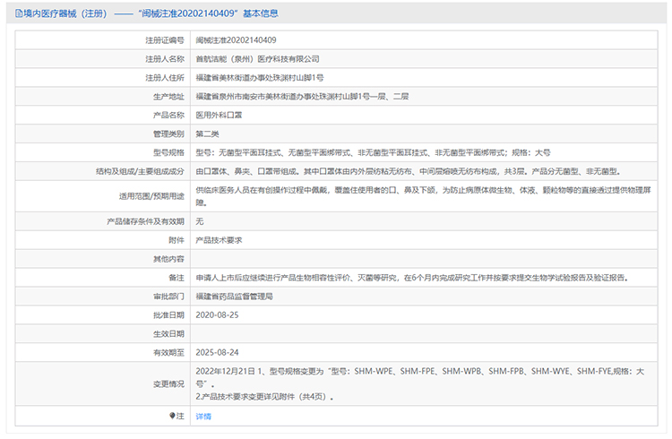Click the 生产地址 production address value
Viewport: 672px width, 439px height.
(302, 97)
